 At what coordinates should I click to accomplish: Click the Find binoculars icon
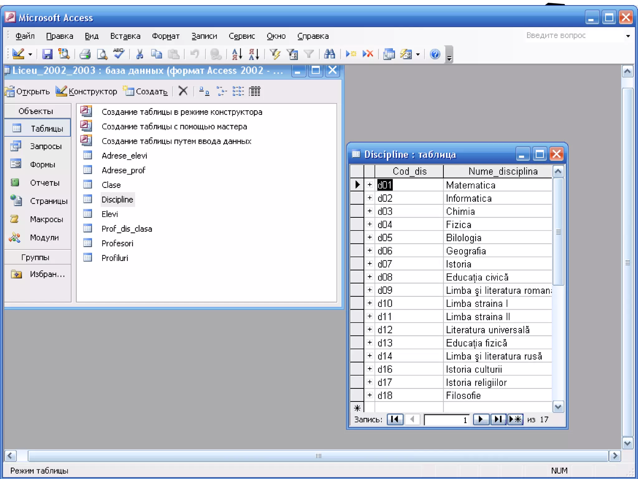[329, 54]
